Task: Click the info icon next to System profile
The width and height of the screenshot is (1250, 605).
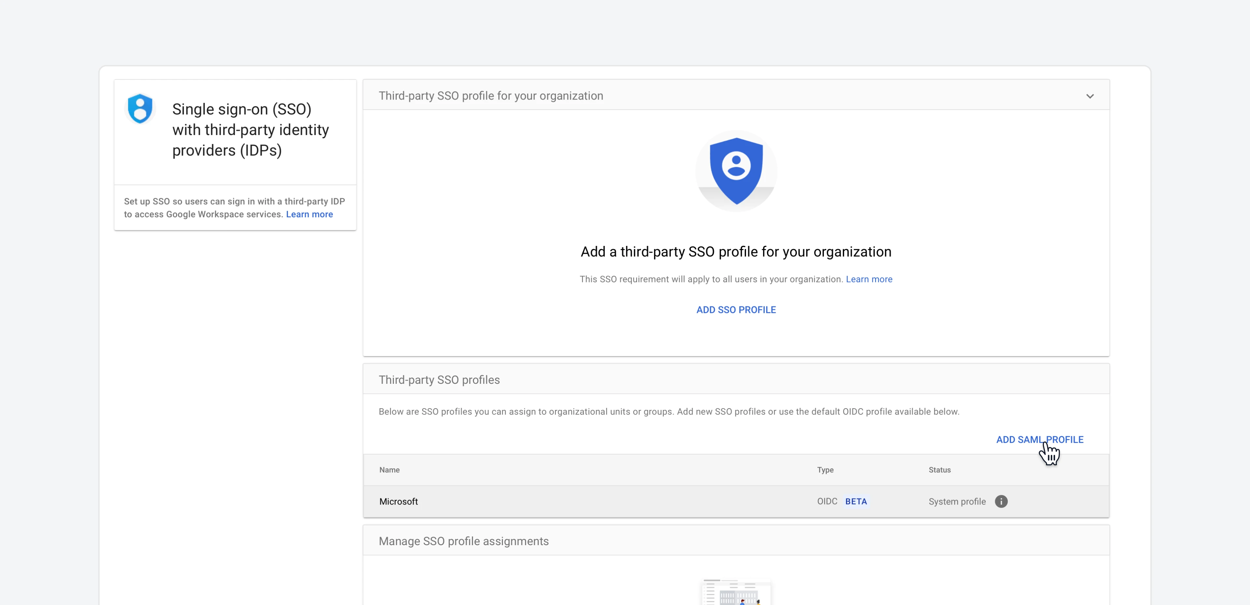Action: [x=1001, y=501]
